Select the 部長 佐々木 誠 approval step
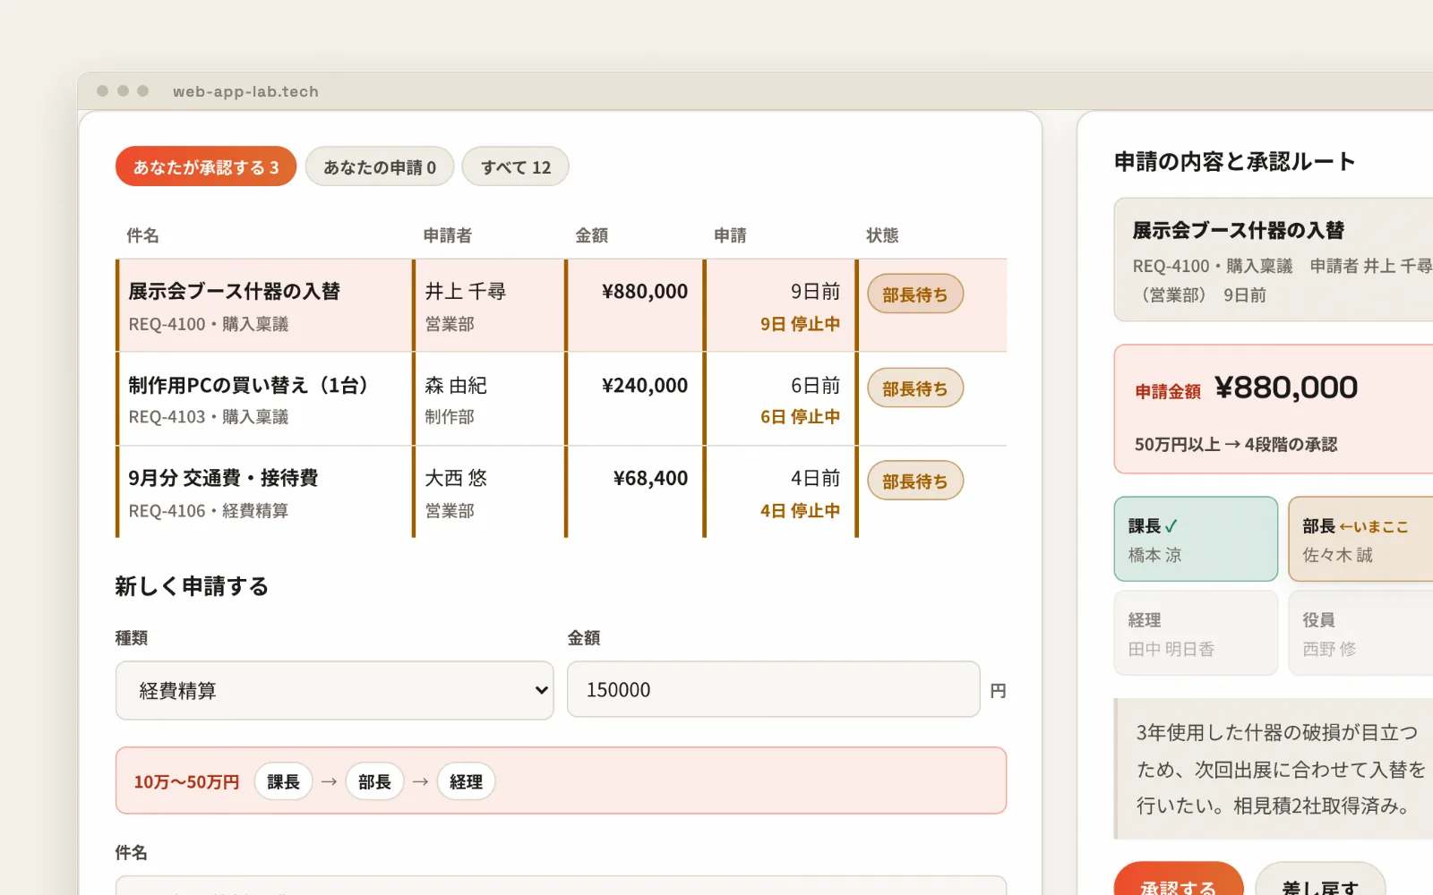This screenshot has height=895, width=1433. point(1360,539)
